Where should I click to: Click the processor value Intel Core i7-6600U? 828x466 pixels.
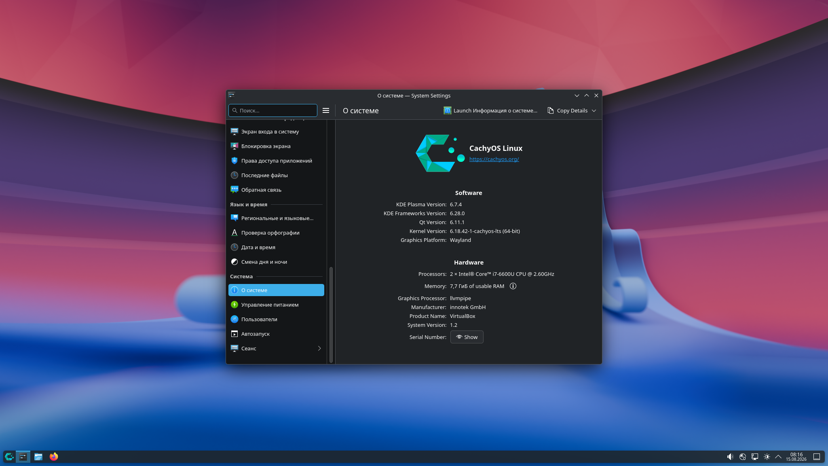[502, 274]
